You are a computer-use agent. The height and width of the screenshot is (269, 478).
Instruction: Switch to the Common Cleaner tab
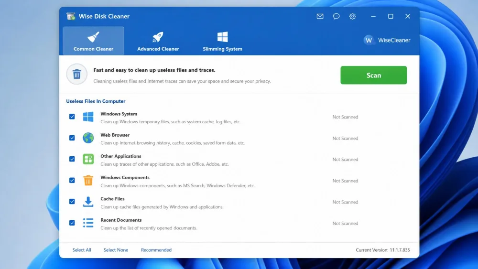click(x=93, y=41)
